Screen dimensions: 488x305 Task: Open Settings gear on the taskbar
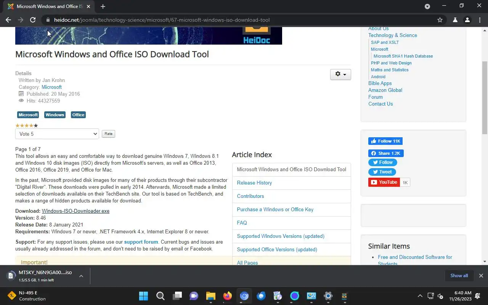coord(328,296)
